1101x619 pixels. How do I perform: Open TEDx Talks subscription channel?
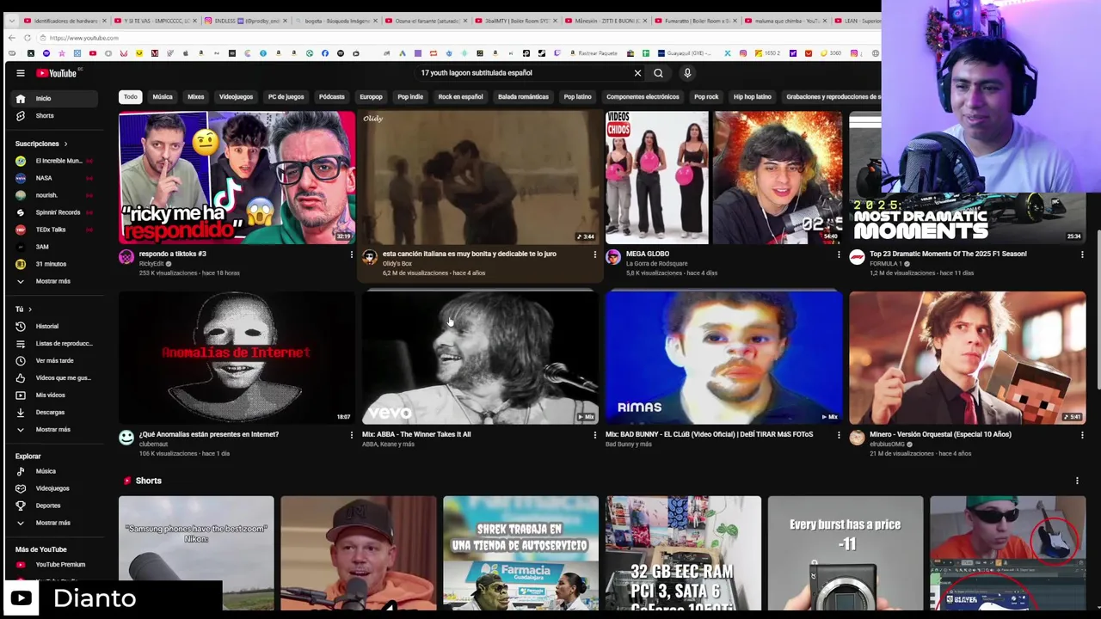click(54, 230)
